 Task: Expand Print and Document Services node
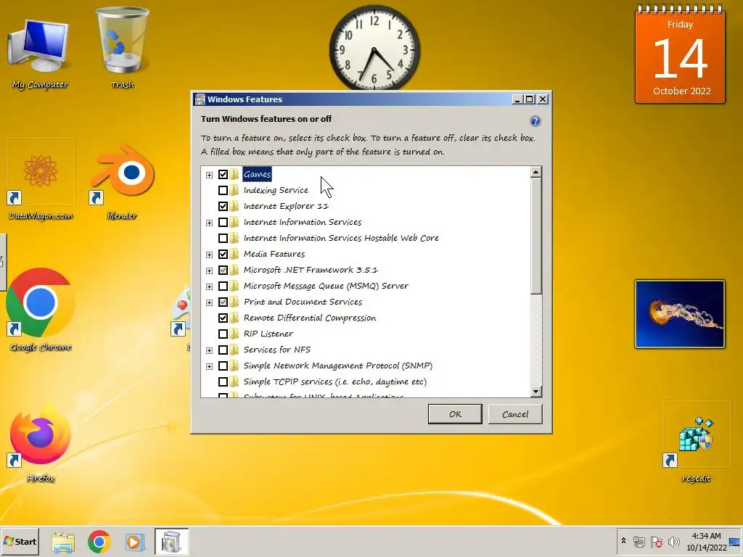point(209,302)
